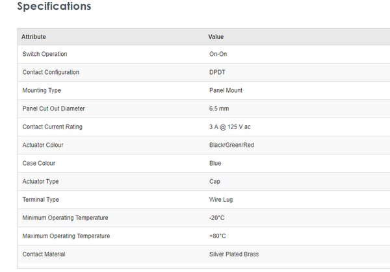This screenshot has height=272, width=390.
Task: Click the DPDT value
Action: pyautogui.click(x=218, y=72)
